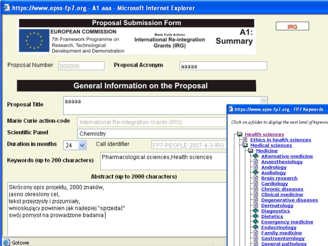
Task: Select the General pathology keyword
Action: pos(284,244)
